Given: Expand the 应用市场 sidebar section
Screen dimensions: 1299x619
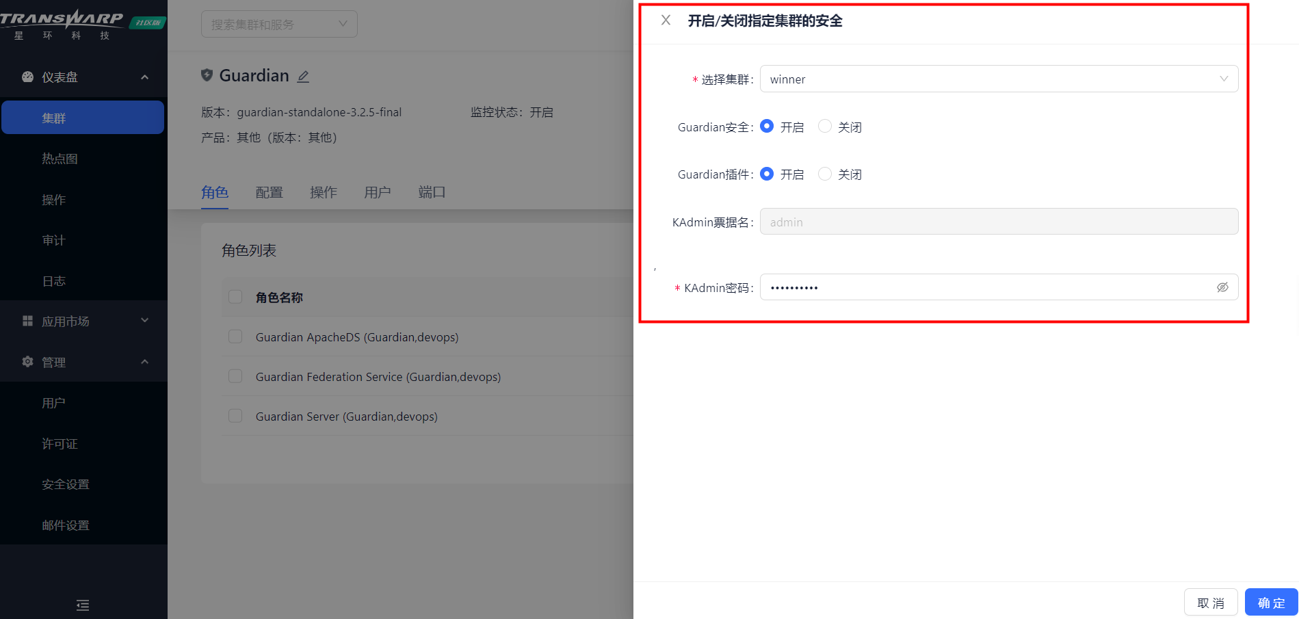Looking at the screenshot, I should [x=144, y=321].
